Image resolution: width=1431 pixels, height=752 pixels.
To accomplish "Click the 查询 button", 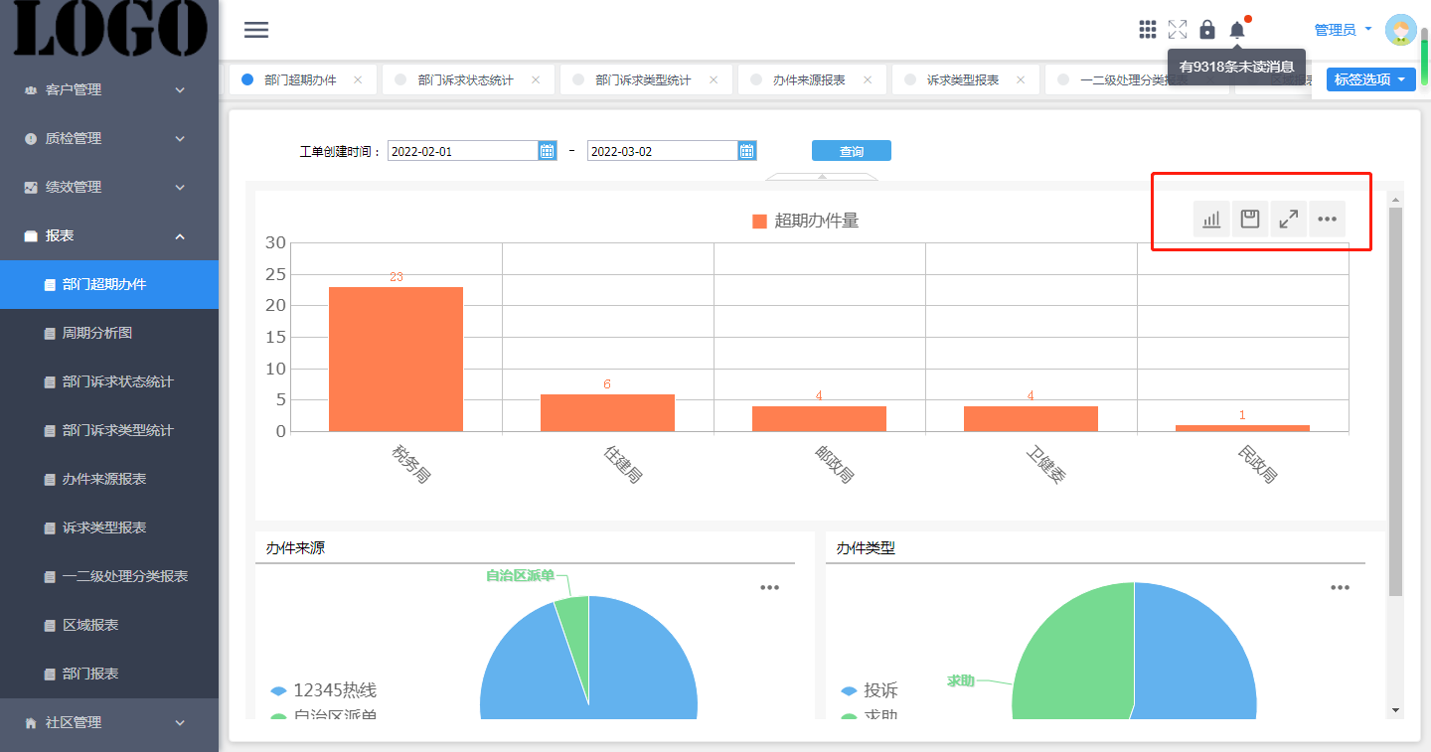I will point(852,151).
